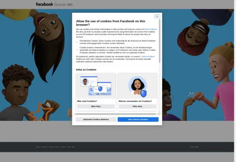Viewport: 236px width, 162px height.
Task: Click the 'Privacy' footer link
Action: [x=57, y=147]
